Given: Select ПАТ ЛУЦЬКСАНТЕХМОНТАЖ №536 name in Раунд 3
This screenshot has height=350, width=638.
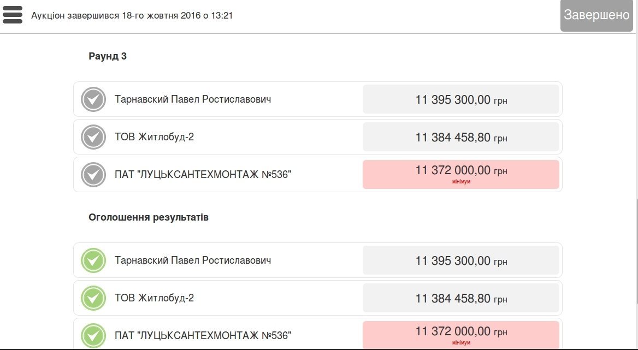Looking at the screenshot, I should click(x=203, y=175).
